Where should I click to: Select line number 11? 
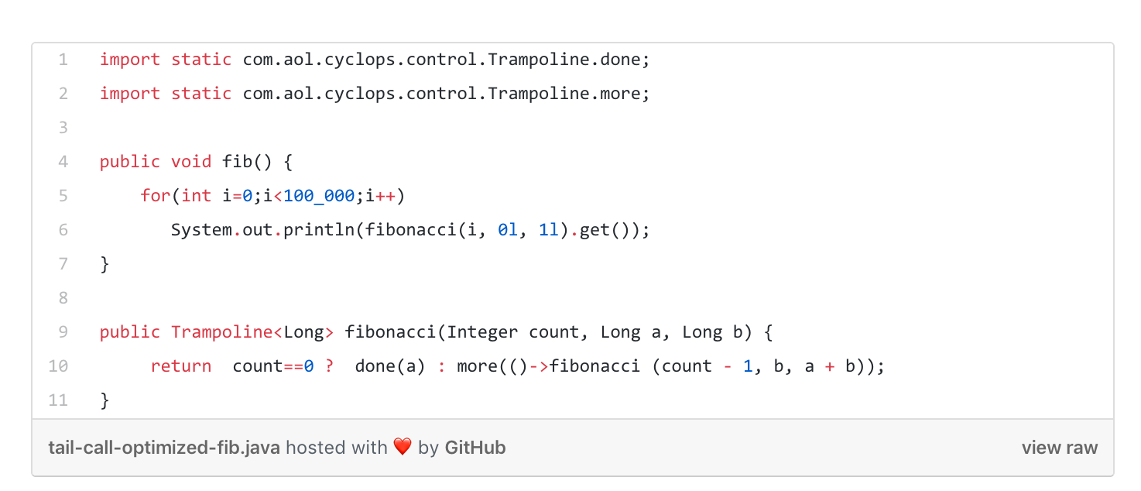[x=59, y=400]
